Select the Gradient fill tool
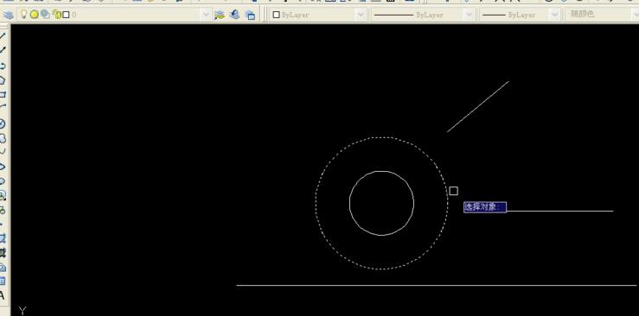This screenshot has height=316, width=639. (x=3, y=253)
